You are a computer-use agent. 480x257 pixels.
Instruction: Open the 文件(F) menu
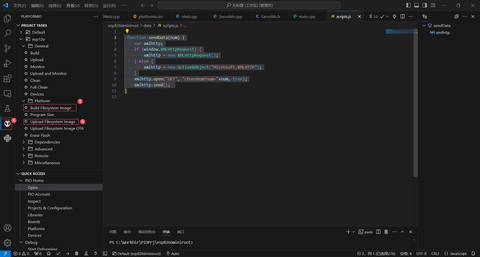click(x=19, y=6)
